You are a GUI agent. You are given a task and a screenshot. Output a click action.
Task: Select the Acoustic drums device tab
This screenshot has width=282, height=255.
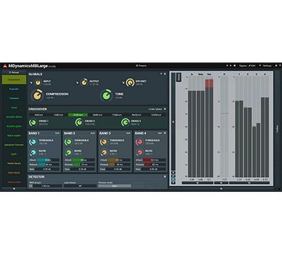14,117
